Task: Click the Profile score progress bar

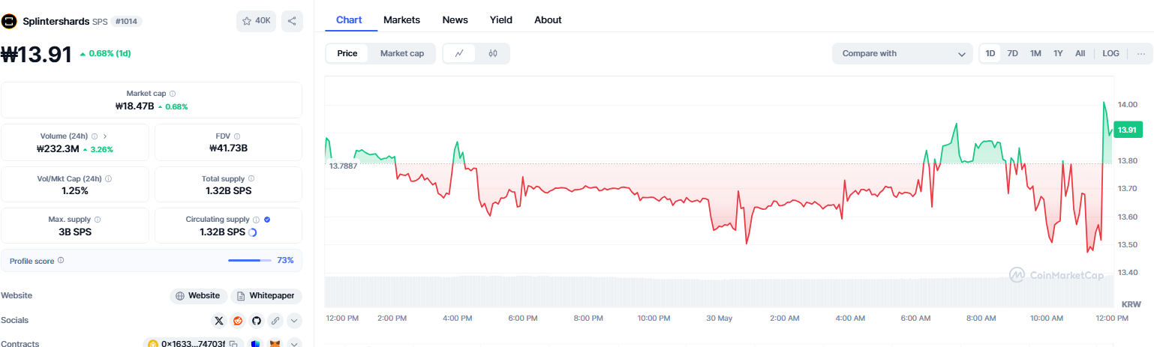Action: (250, 261)
